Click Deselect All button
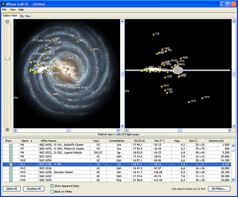The width and height of the screenshot is (238, 197). pos(34,189)
